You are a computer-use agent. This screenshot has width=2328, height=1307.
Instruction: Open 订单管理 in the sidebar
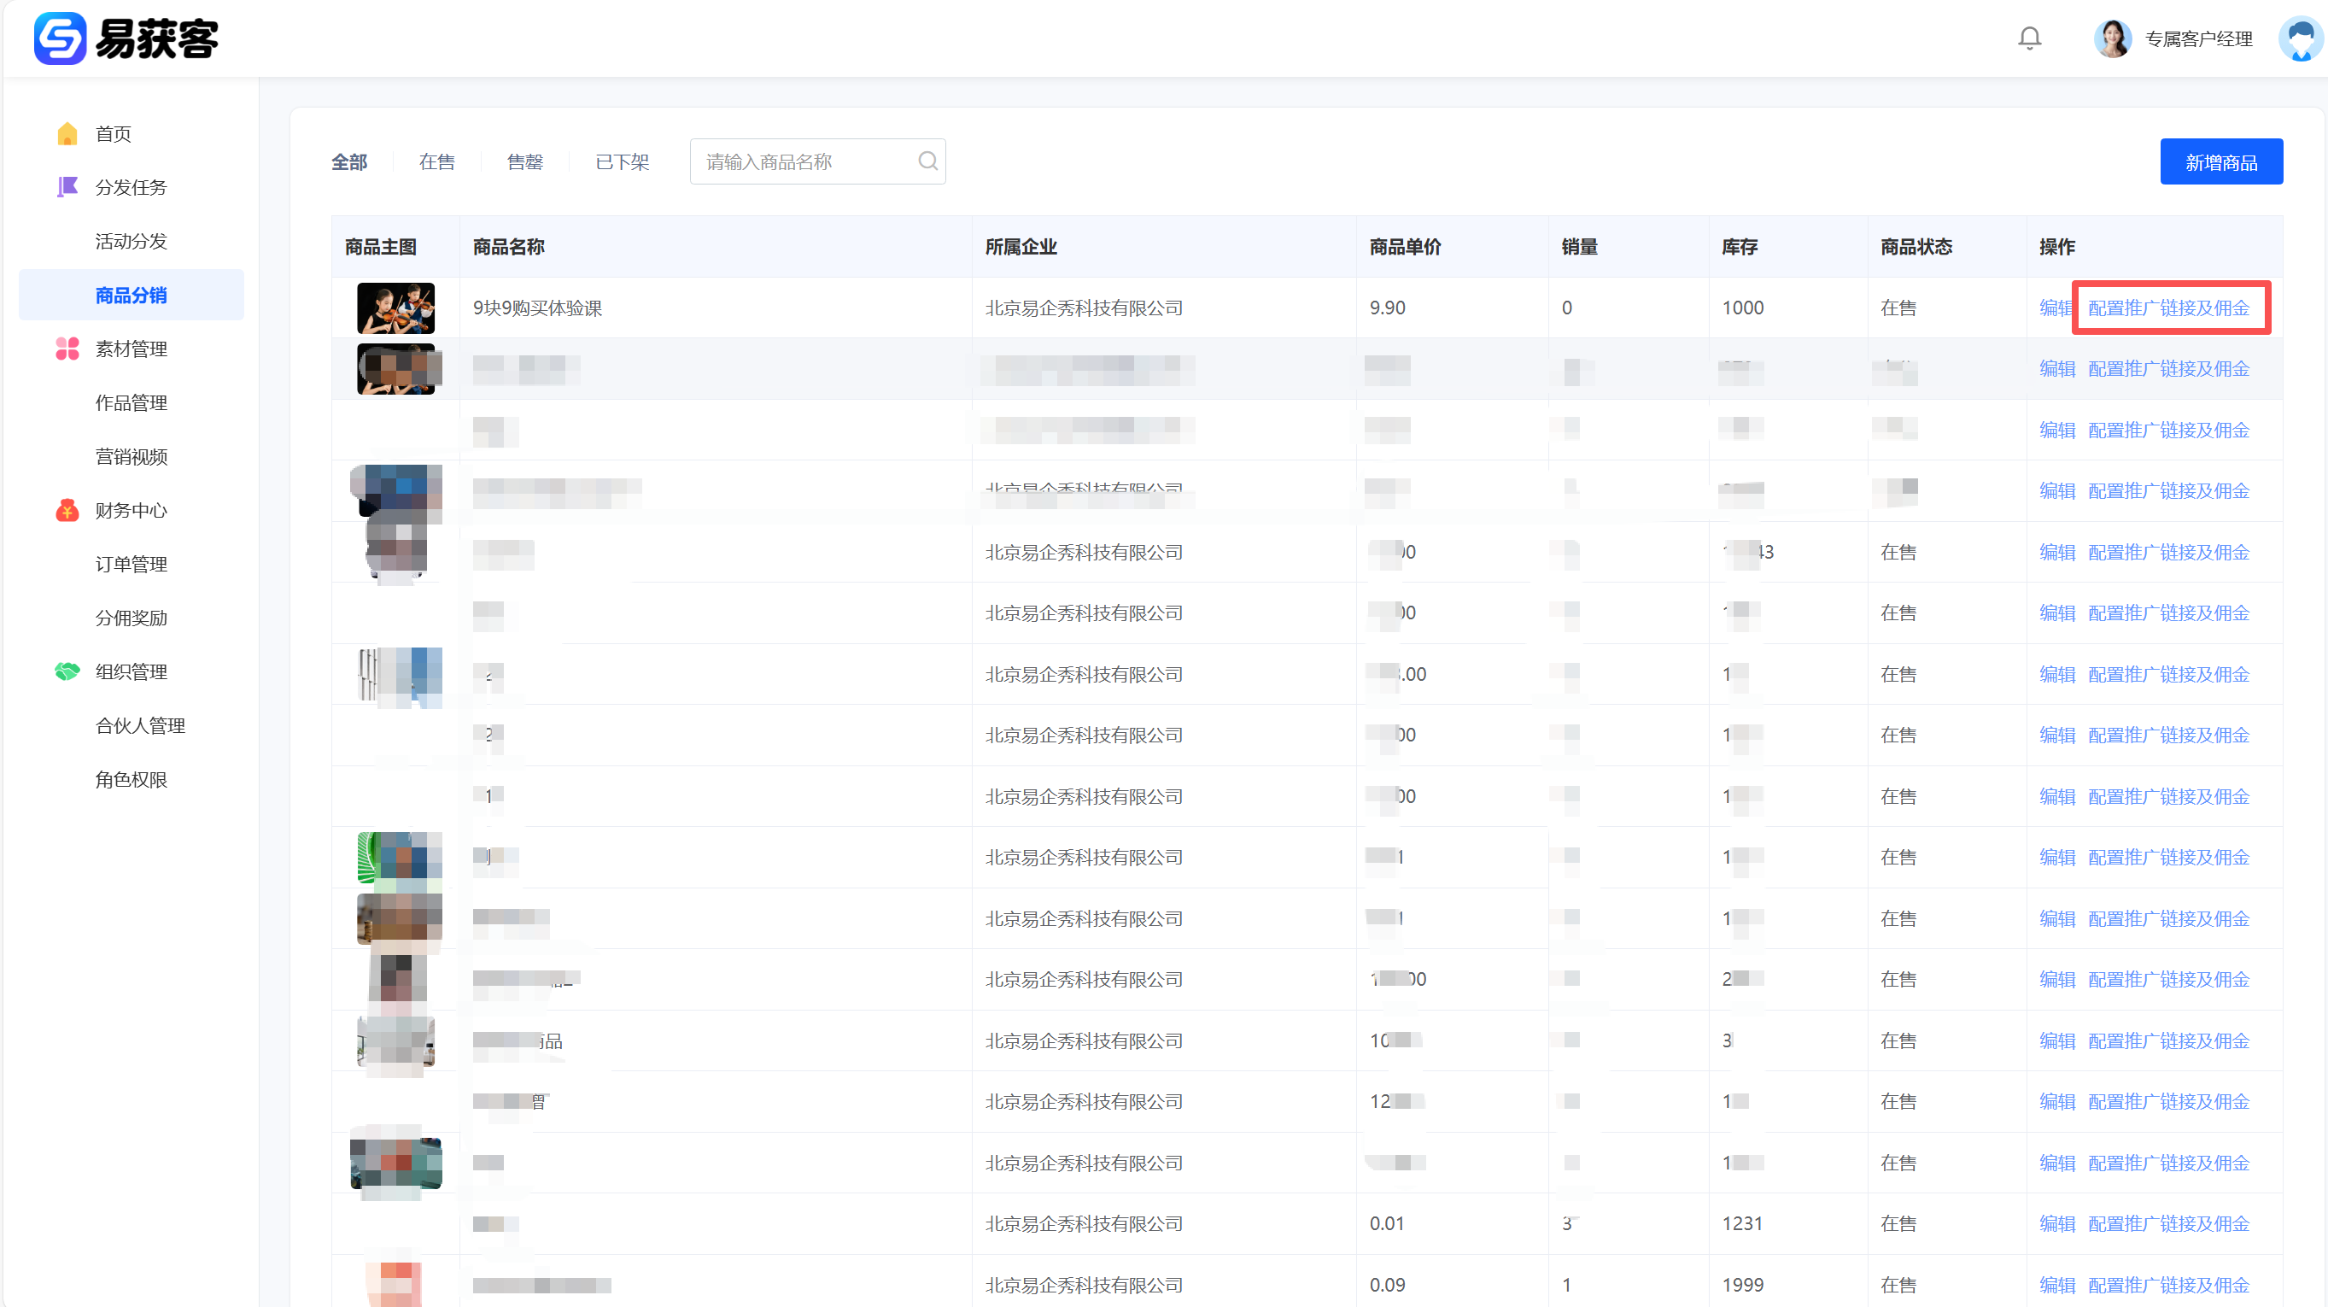tap(131, 564)
